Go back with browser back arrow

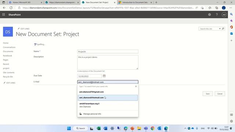pos(4,8)
